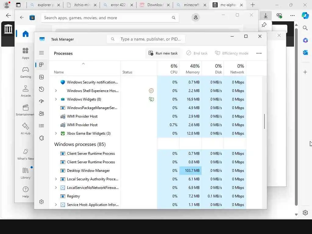The image size is (312, 234).
Task: Click the 103.7 MB memory cell
Action: click(190, 171)
